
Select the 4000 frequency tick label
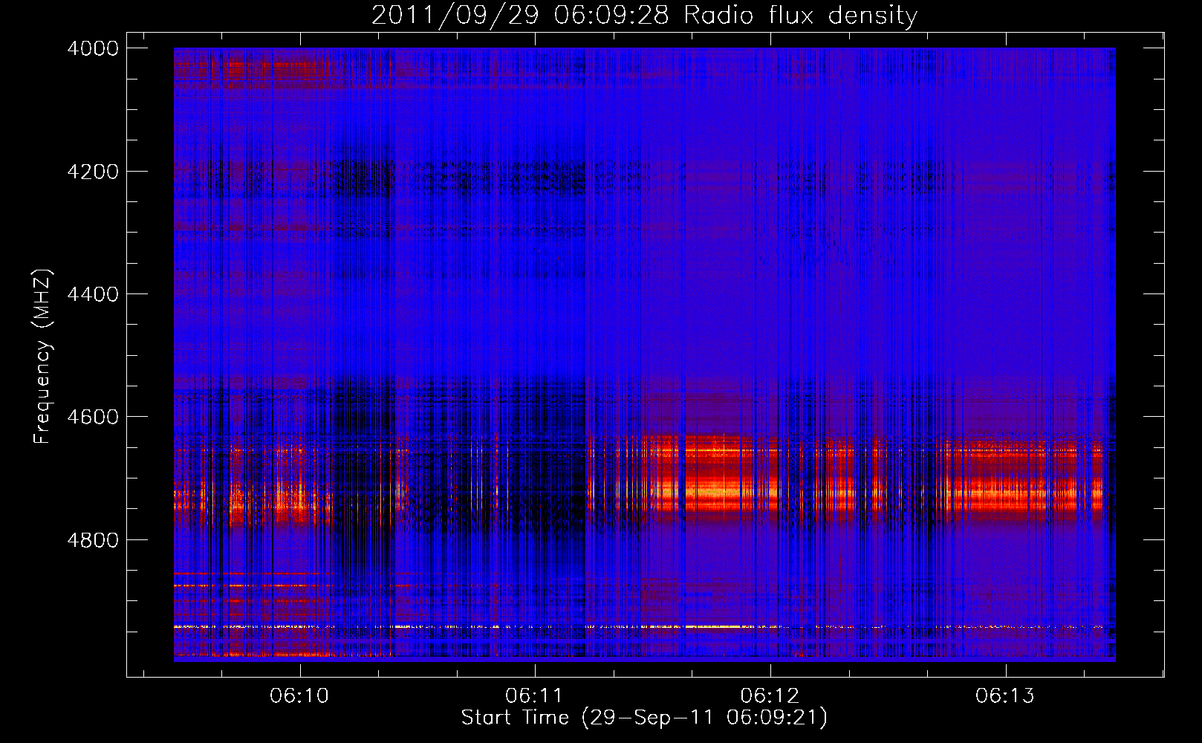[x=93, y=48]
